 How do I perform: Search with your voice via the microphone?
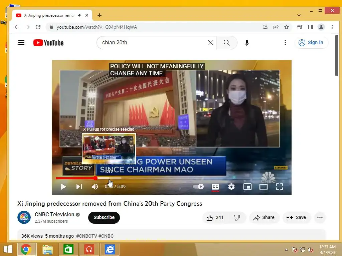[247, 43]
